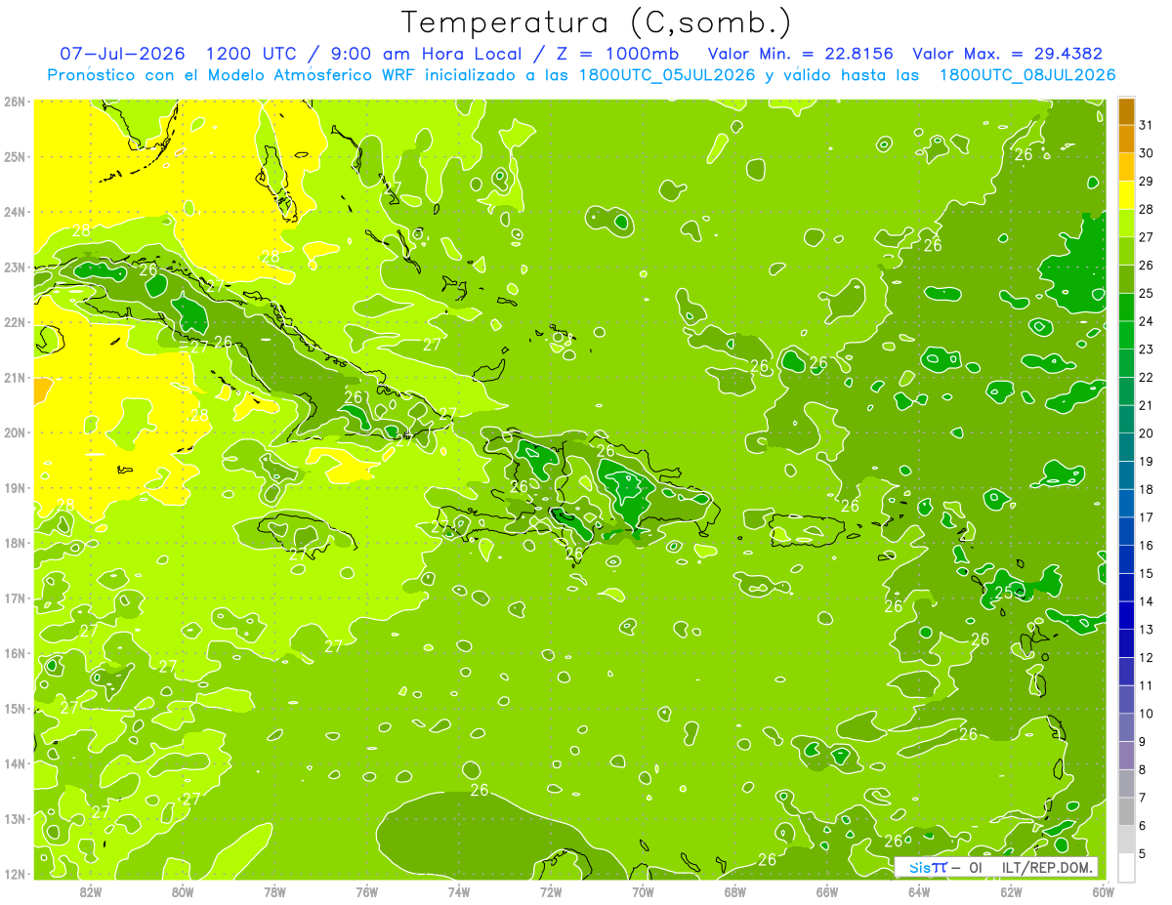Viewport: 1172px width, 905px height.
Task: Click the "15N" latitude axis label
Action: (14, 709)
